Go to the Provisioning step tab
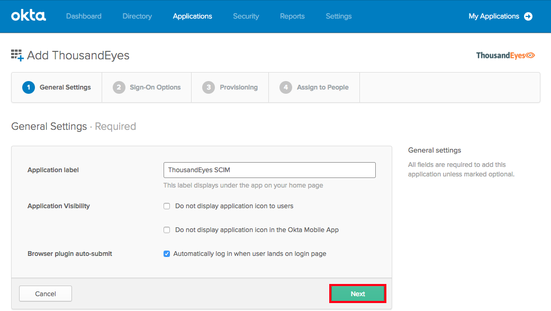This screenshot has height=311, width=551. pos(230,87)
